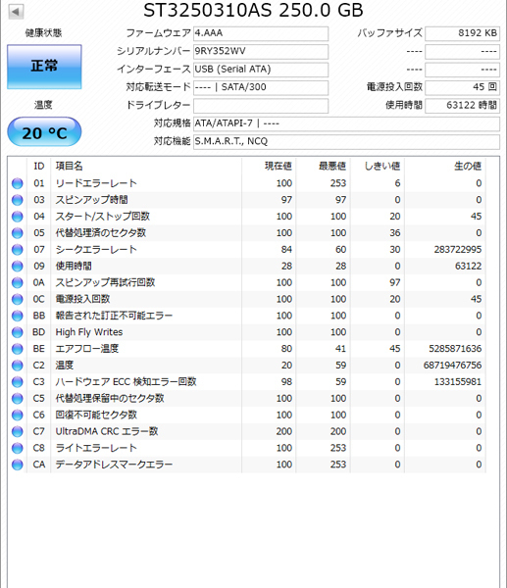Click the status orb for ID 04 row
The width and height of the screenshot is (507, 588).
(18, 217)
